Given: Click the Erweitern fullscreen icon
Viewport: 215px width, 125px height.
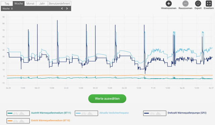Looking at the screenshot, I should click(x=209, y=4).
